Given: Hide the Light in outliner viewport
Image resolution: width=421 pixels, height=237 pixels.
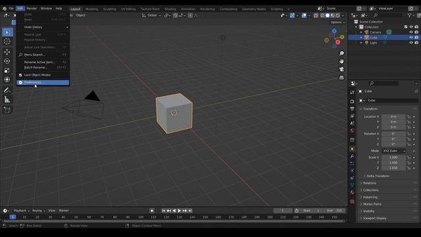Looking at the screenshot, I should coord(411,43).
